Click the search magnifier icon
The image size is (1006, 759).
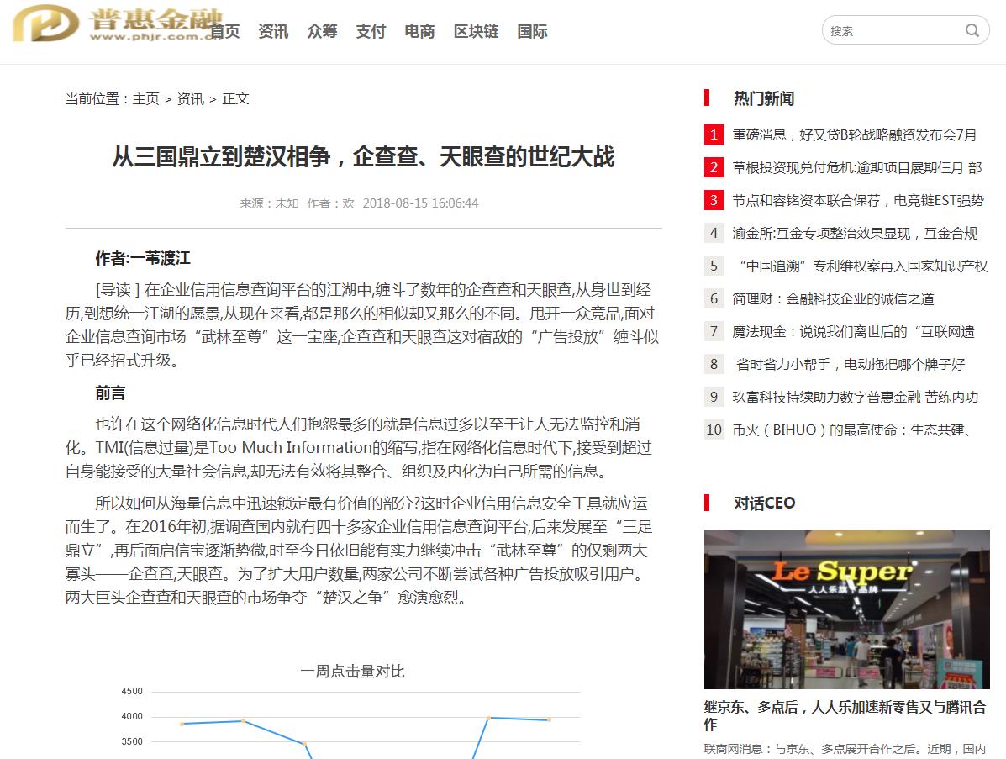972,30
